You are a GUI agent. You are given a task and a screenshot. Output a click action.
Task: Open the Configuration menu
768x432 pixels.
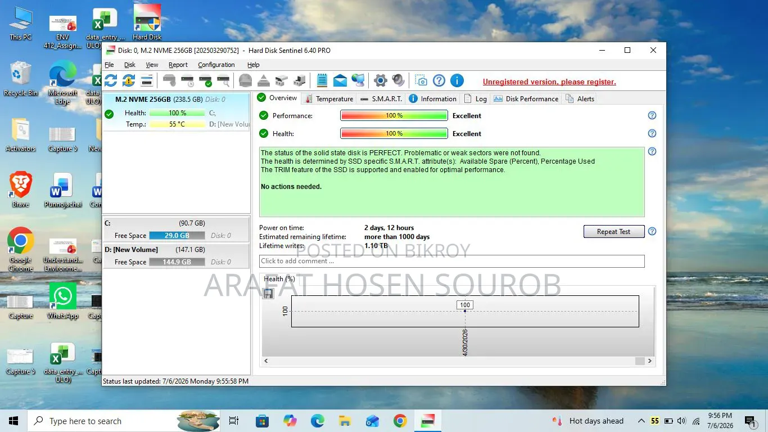(x=216, y=65)
